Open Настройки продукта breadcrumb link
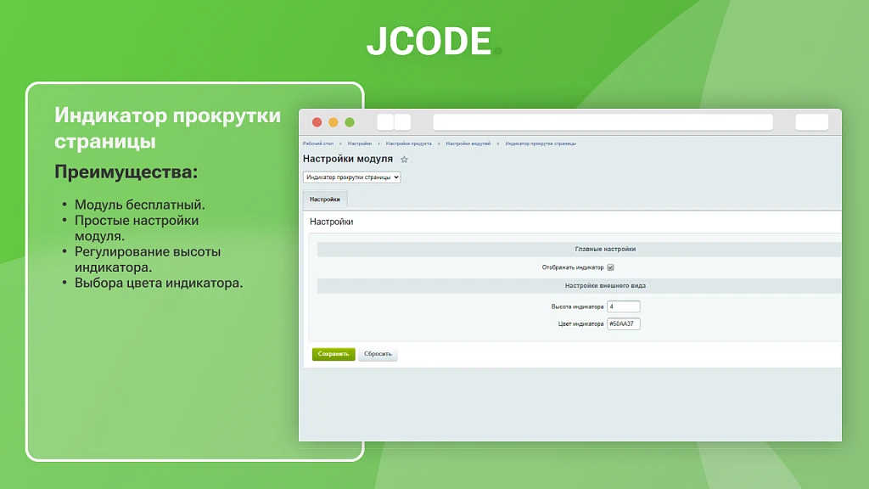The height and width of the screenshot is (489, 869). click(408, 143)
